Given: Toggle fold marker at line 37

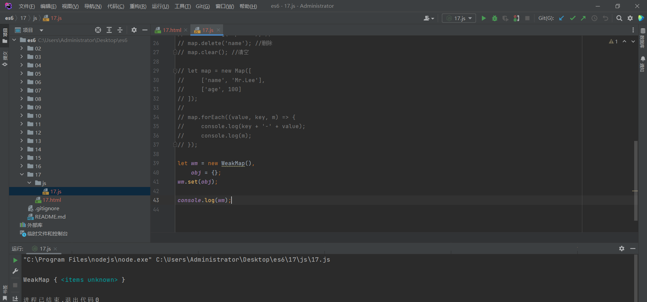Looking at the screenshot, I should 175,145.
